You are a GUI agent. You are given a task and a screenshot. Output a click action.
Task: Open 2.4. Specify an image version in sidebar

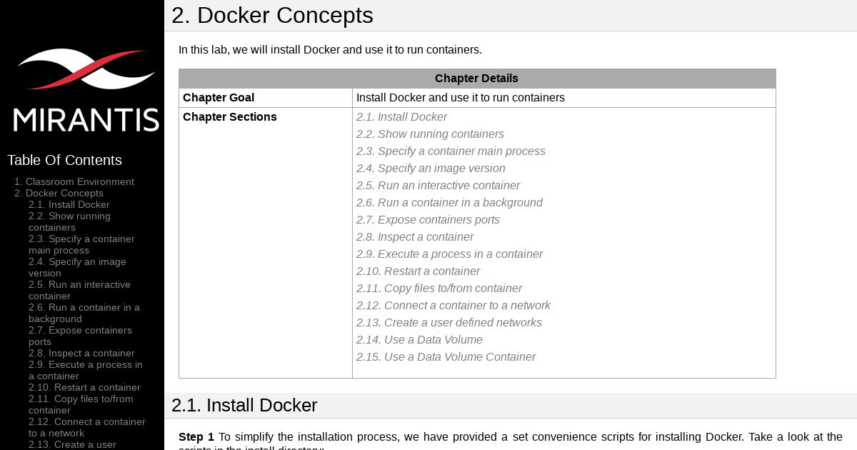pyautogui.click(x=77, y=267)
